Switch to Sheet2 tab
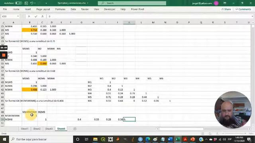The width and height of the screenshot is (255, 143). coord(37,129)
